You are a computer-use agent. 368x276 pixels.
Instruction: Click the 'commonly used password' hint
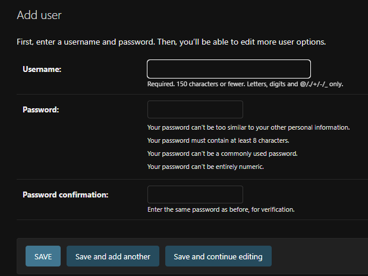[x=222, y=153]
